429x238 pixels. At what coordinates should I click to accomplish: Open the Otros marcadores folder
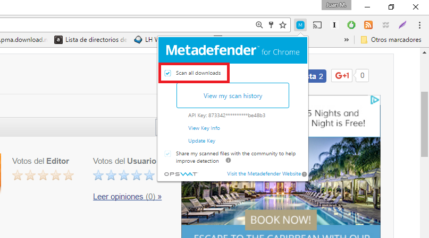click(391, 40)
